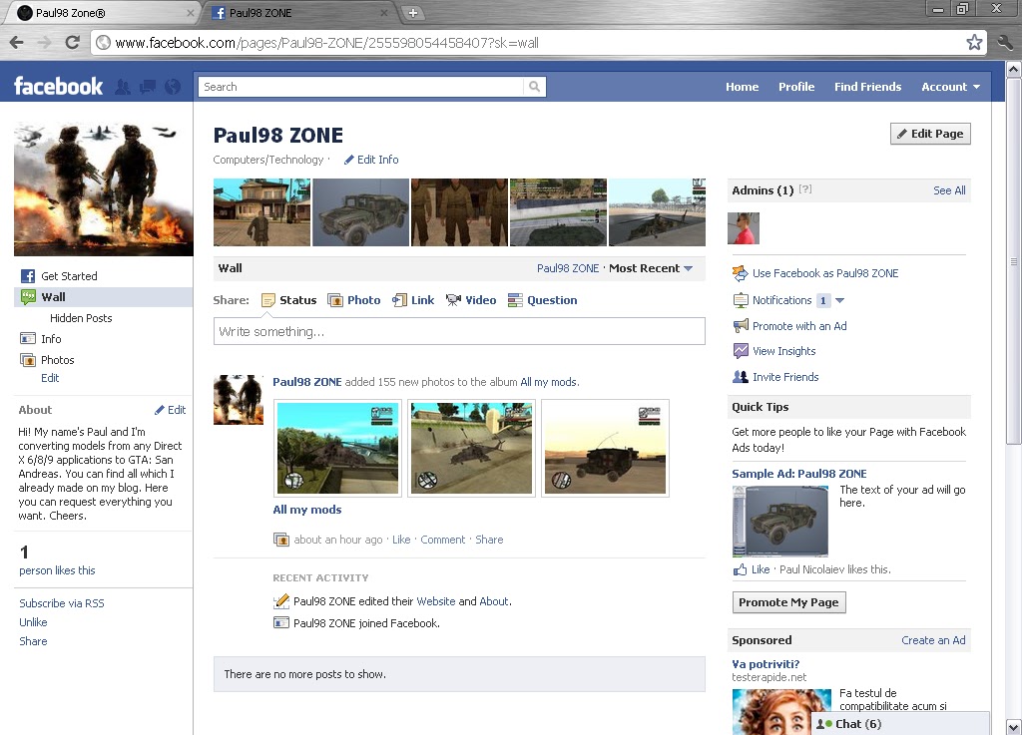Click the Edit Page button
The image size is (1022, 735).
click(930, 134)
